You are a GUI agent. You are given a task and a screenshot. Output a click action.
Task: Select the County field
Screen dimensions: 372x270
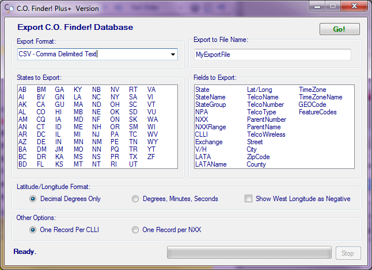point(256,164)
